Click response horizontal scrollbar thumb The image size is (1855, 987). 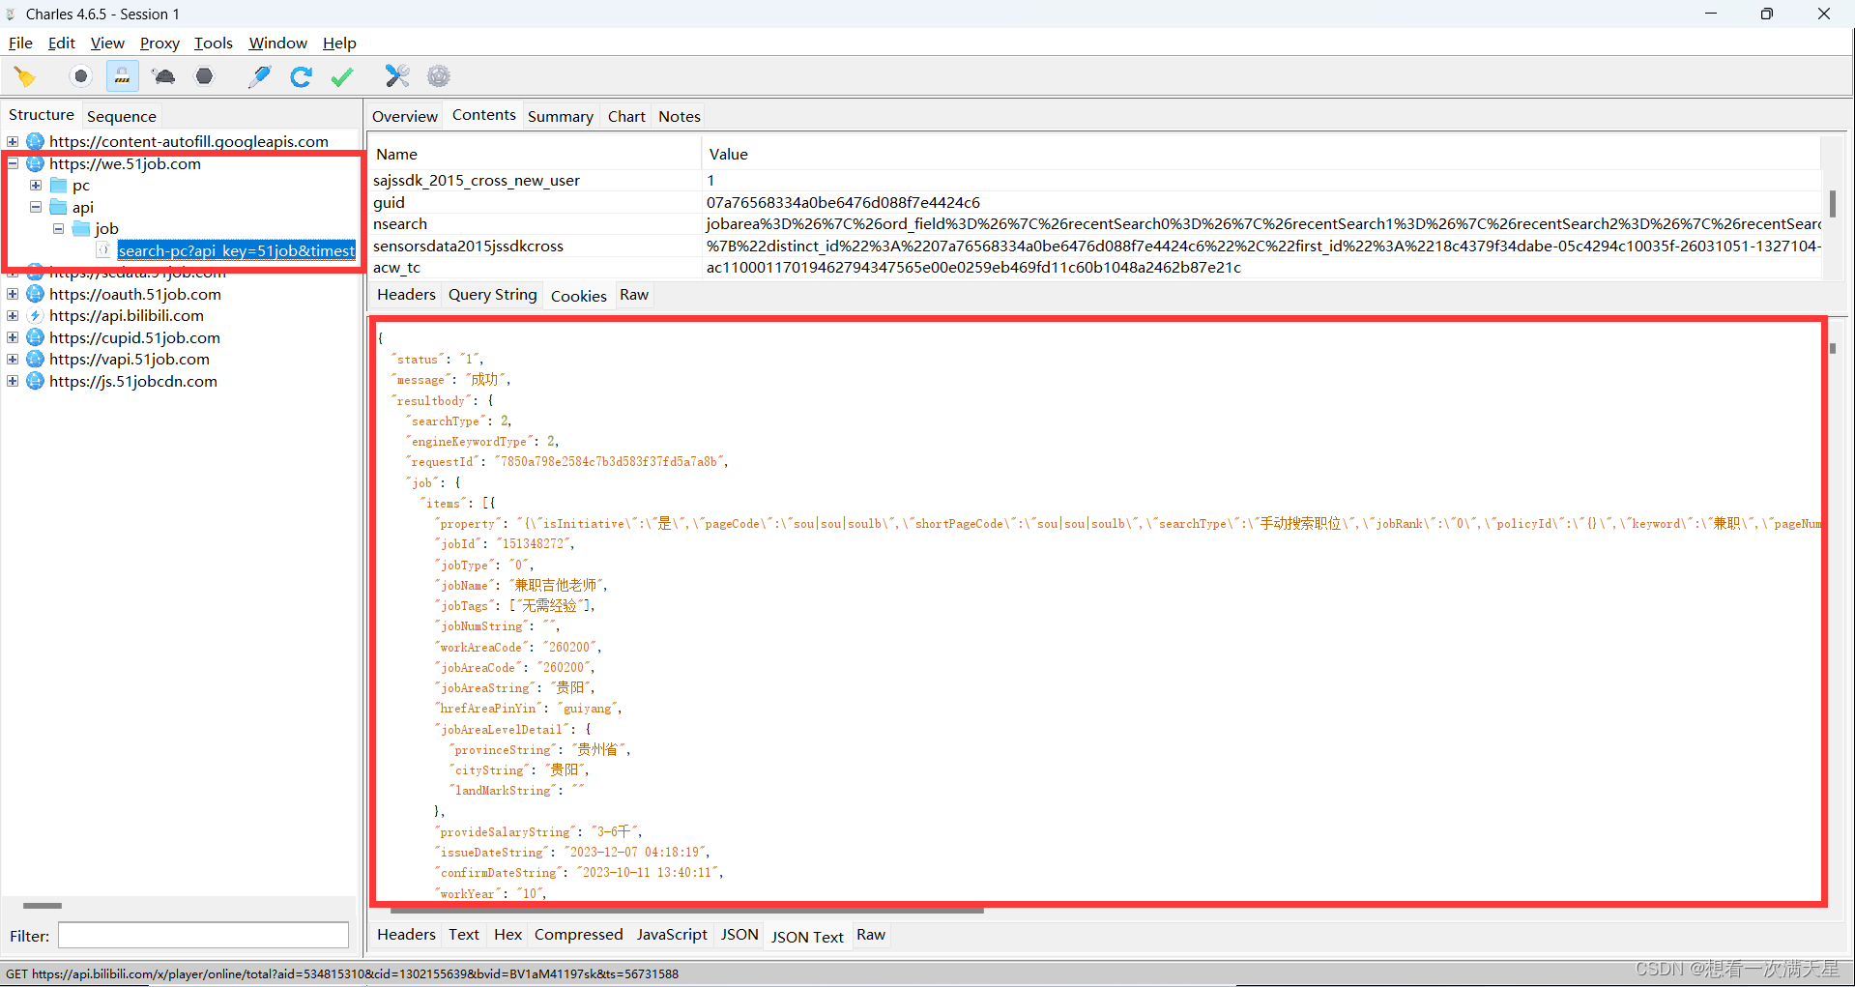coord(686,910)
